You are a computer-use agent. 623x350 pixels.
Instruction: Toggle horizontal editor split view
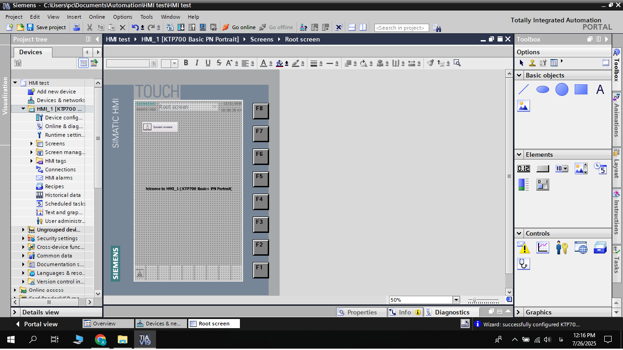pyautogui.click(x=352, y=27)
